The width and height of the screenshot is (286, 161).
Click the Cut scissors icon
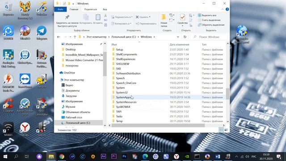[105, 16]
